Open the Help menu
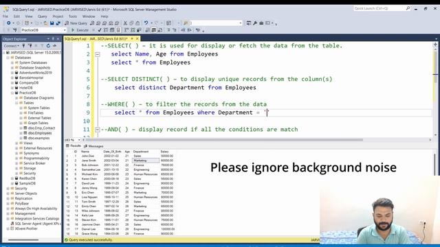 (x=104, y=16)
